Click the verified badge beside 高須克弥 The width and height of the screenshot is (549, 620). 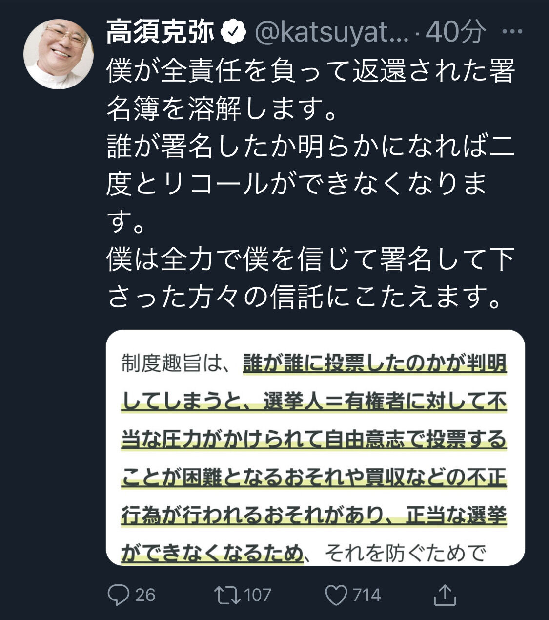234,33
